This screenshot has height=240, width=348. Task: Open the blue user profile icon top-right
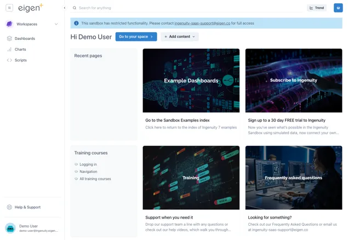click(338, 8)
